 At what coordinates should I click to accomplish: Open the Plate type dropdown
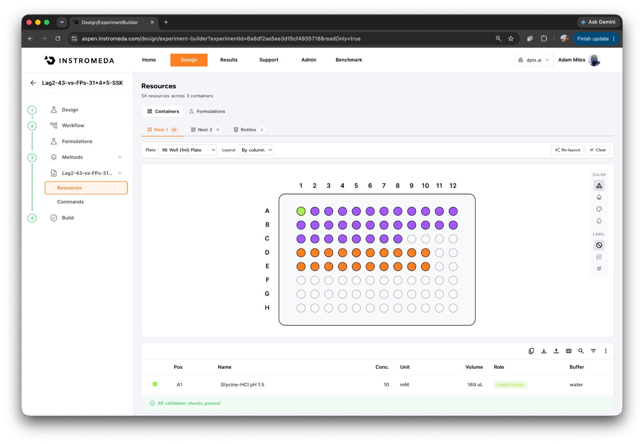point(187,150)
